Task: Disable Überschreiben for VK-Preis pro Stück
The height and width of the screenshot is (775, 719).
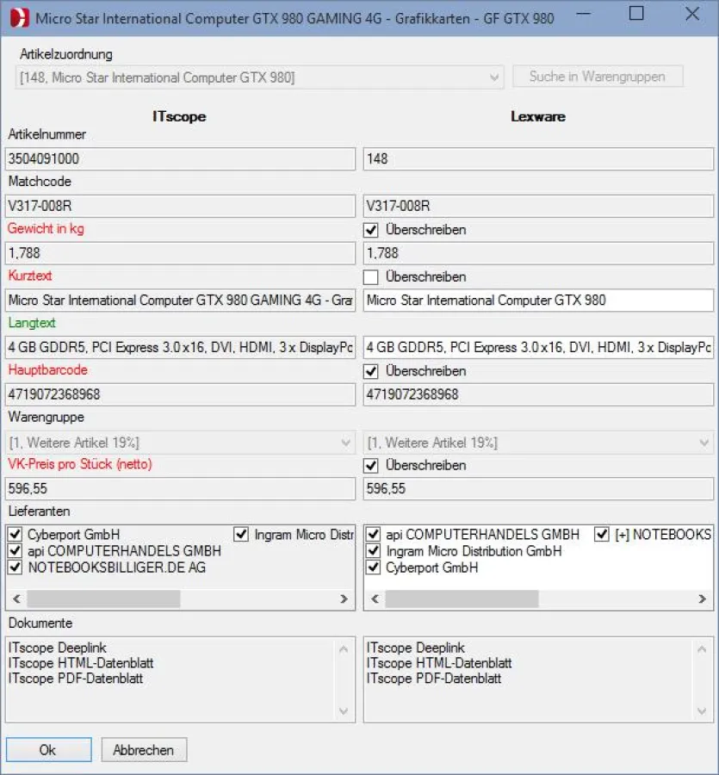Action: (x=370, y=465)
